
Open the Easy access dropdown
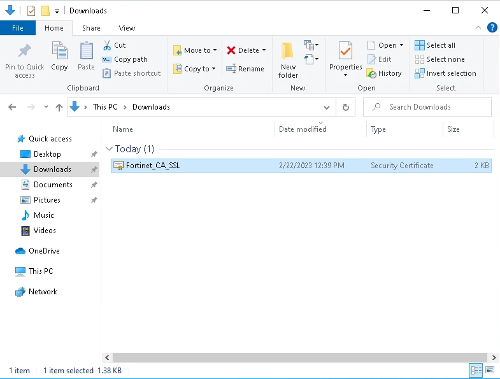(311, 59)
